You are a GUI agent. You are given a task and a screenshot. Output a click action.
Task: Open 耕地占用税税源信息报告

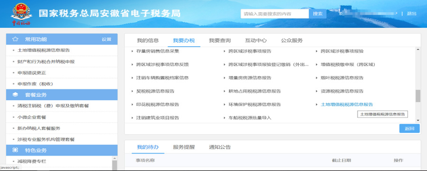tap(255, 91)
